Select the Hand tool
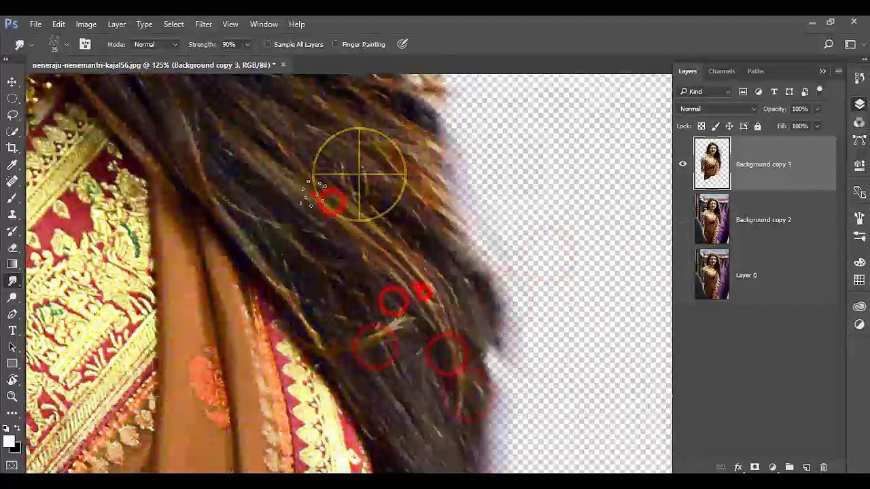The width and height of the screenshot is (870, 489). (12, 380)
